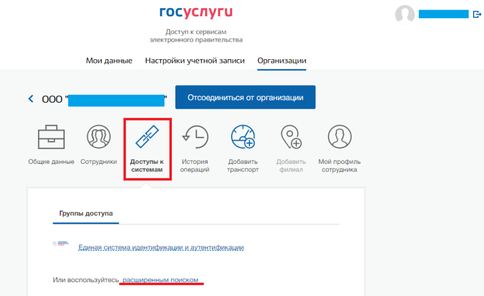Click the Добавить филиал map pin icon
Viewport: 484px width, 296px height.
point(291,137)
